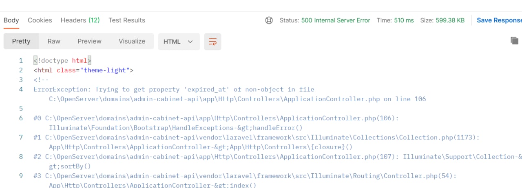Click stack trace #2 ApplicationController.php(107) line
This screenshot has width=522, height=188.
click(x=278, y=157)
